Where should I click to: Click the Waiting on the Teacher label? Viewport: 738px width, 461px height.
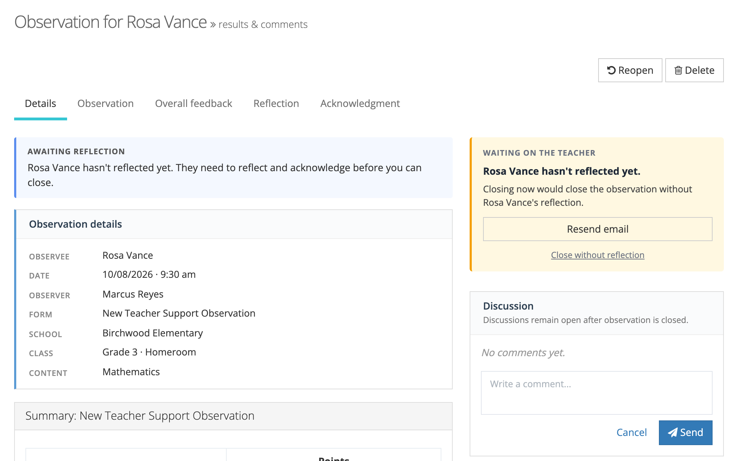click(x=539, y=153)
